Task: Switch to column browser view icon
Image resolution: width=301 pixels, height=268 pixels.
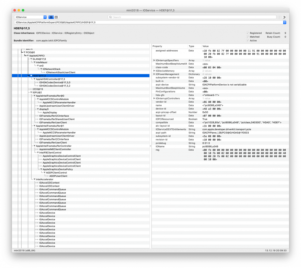Action: tap(56, 17)
